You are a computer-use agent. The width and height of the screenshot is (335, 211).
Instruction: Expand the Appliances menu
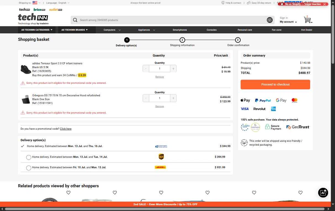(147, 30)
